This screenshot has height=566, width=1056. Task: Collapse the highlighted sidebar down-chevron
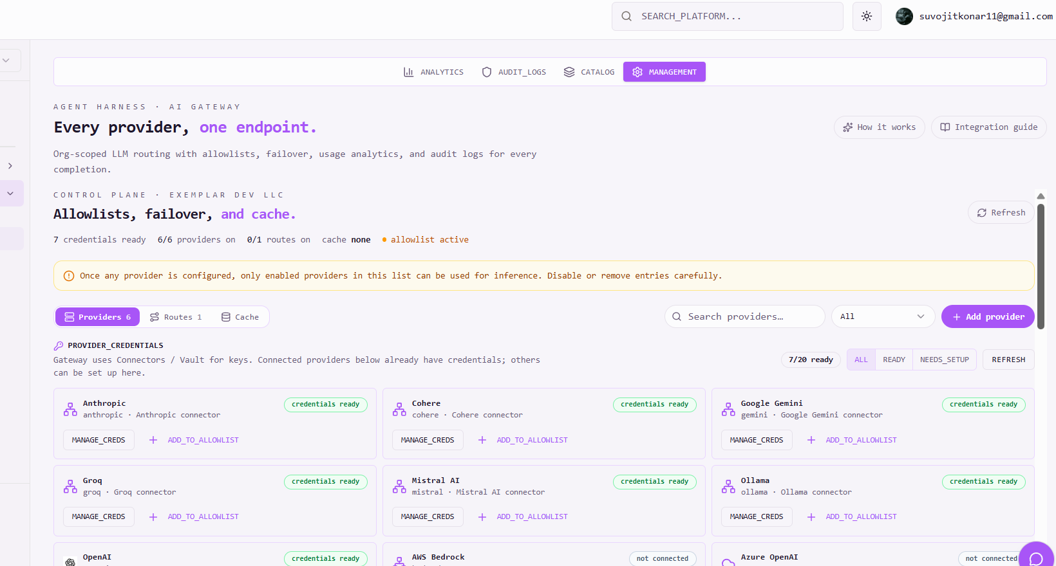pyautogui.click(x=10, y=194)
